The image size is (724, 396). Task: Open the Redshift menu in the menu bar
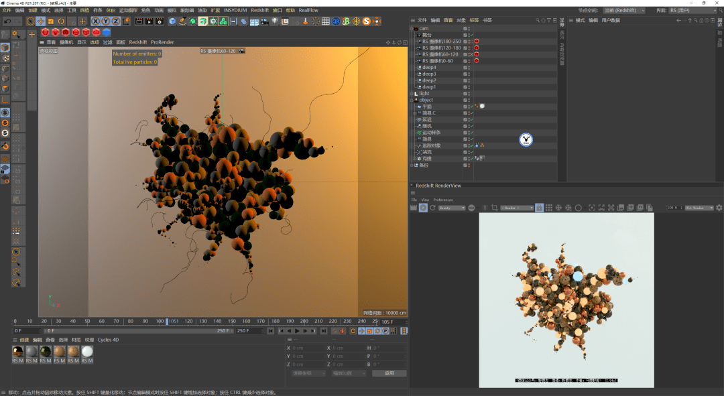(261, 10)
